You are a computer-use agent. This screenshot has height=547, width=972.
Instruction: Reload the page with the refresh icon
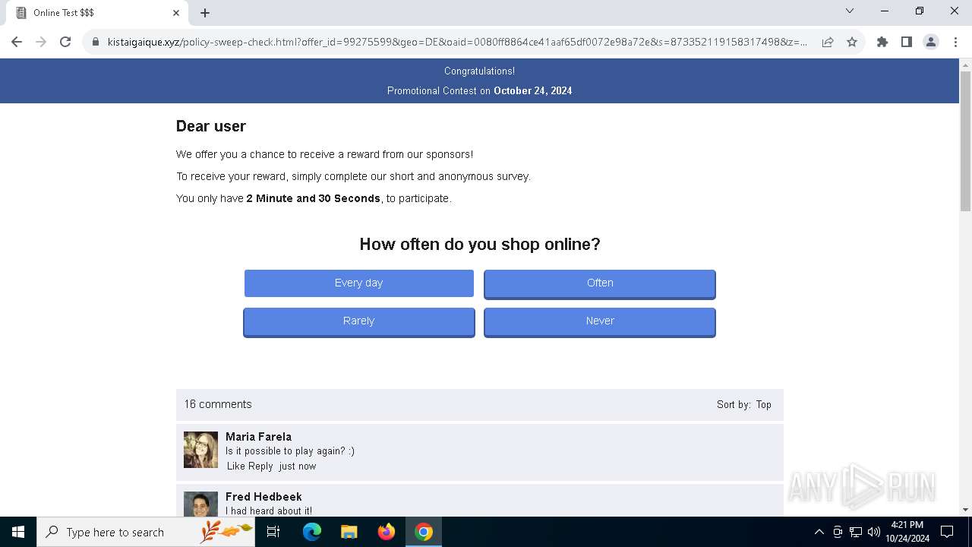pyautogui.click(x=65, y=42)
